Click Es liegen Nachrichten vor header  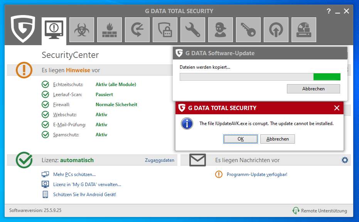[247, 160]
